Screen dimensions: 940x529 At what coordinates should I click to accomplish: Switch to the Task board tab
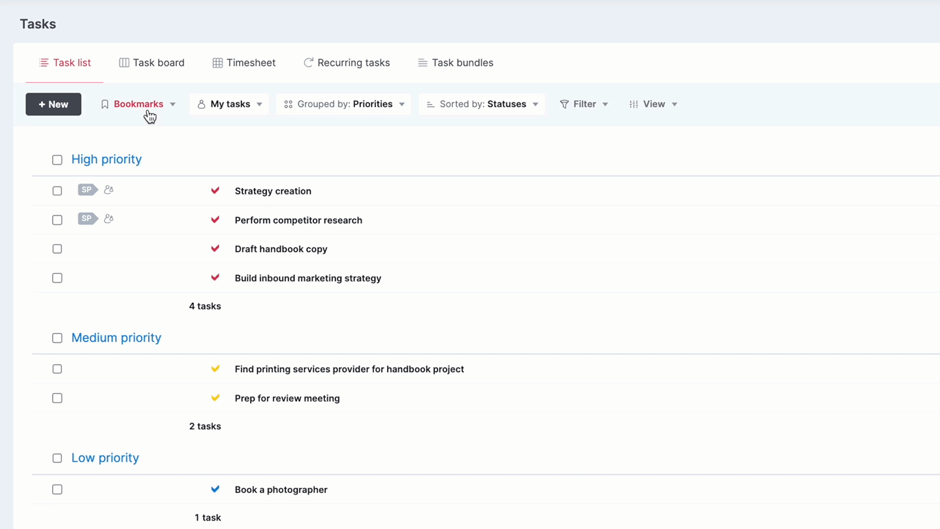(152, 63)
